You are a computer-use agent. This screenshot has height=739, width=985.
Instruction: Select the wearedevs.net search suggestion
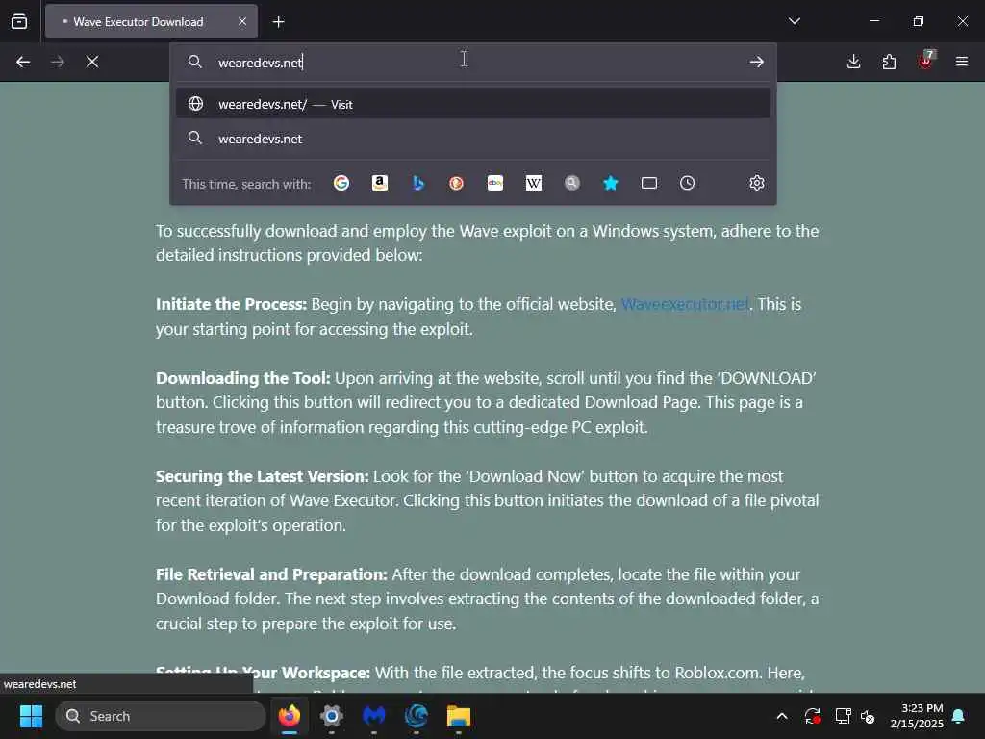pos(473,139)
